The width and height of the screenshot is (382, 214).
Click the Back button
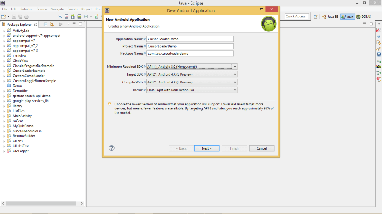coord(181,148)
